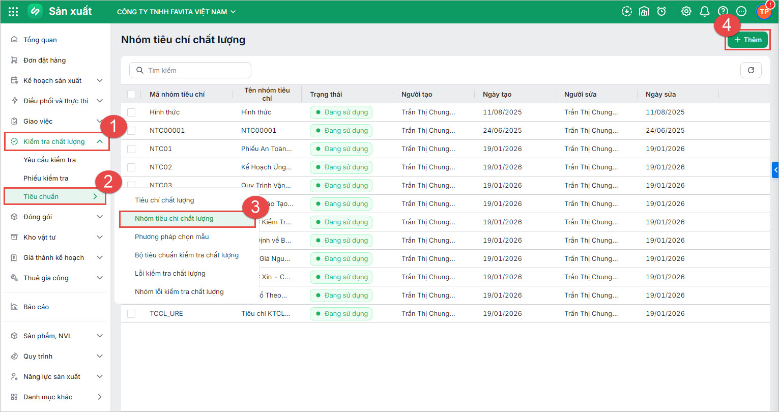Click the cart icon for Đơn đặt hàng

coord(14,60)
